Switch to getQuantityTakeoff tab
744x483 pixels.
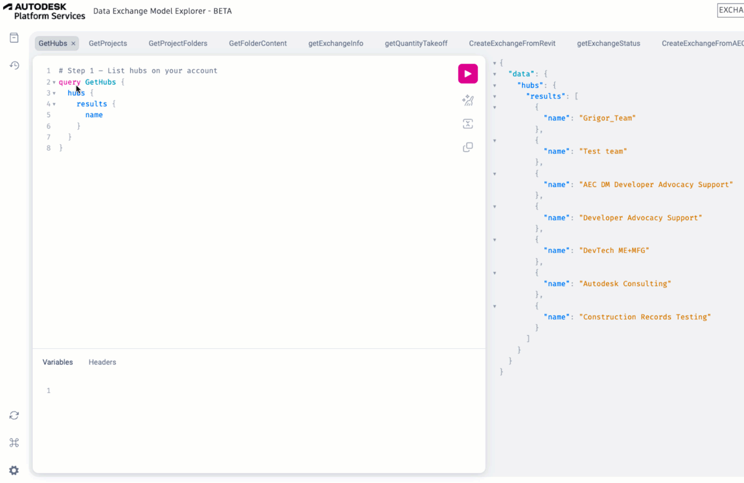(416, 44)
